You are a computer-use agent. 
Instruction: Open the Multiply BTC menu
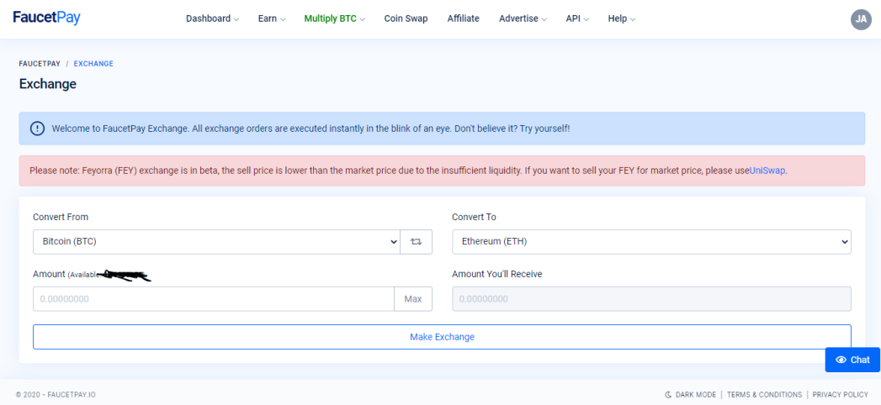point(334,18)
